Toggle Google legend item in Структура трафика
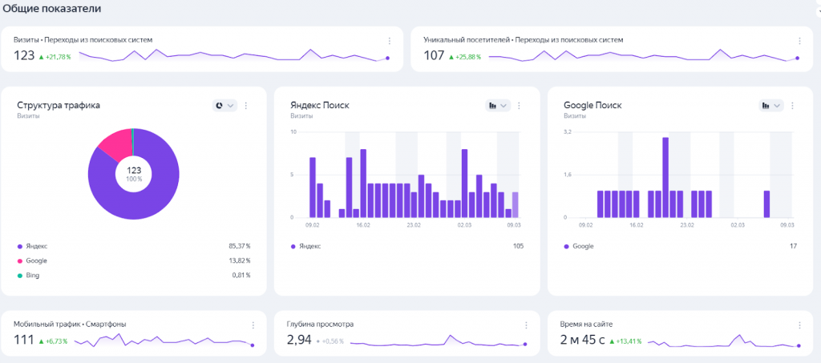The width and height of the screenshot is (821, 363). (36, 260)
